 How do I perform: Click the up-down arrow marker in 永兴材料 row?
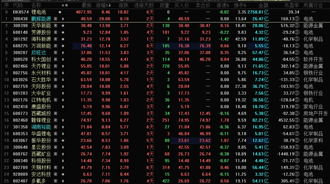coord(63,73)
